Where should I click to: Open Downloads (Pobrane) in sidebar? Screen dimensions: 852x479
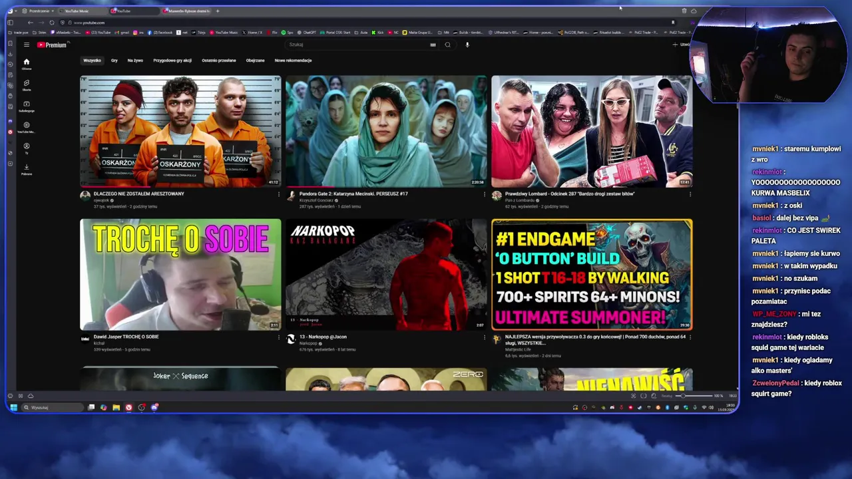27,170
